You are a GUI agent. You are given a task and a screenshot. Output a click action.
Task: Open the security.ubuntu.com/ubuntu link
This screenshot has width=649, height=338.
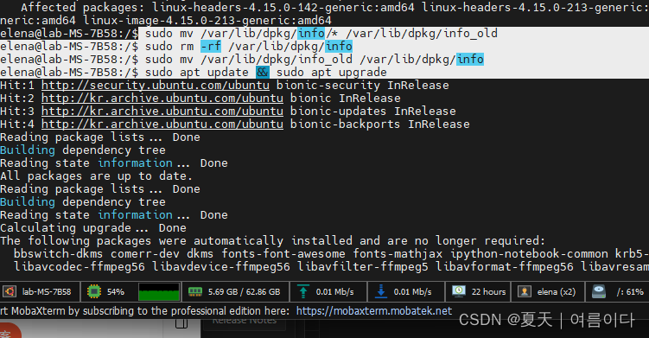[x=156, y=86]
